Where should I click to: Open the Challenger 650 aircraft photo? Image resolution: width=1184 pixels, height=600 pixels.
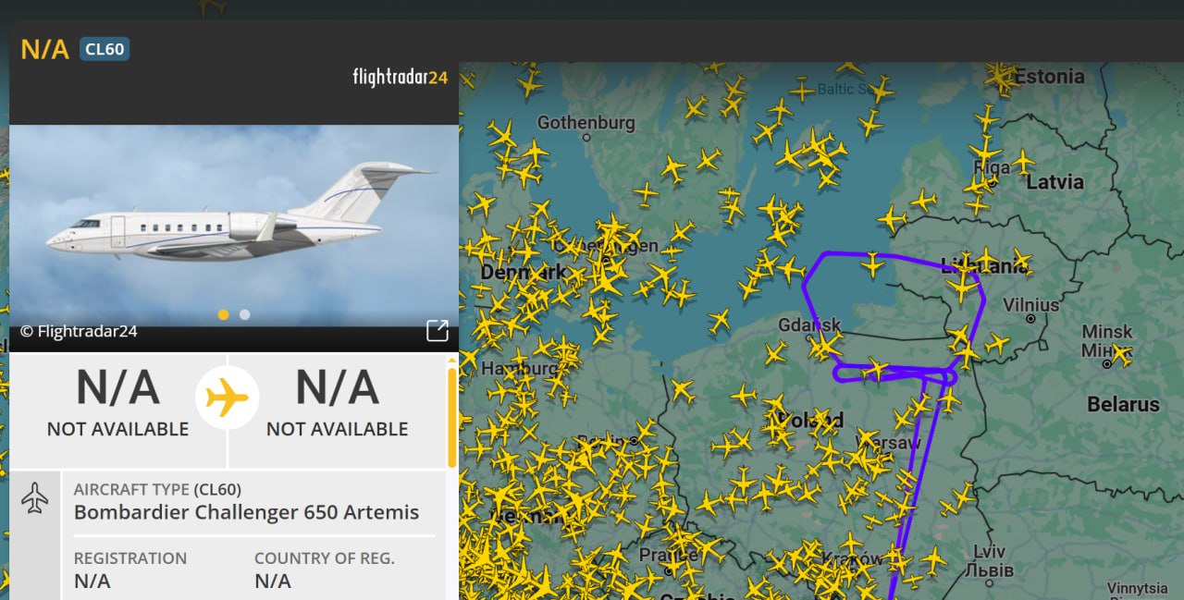pyautogui.click(x=233, y=222)
